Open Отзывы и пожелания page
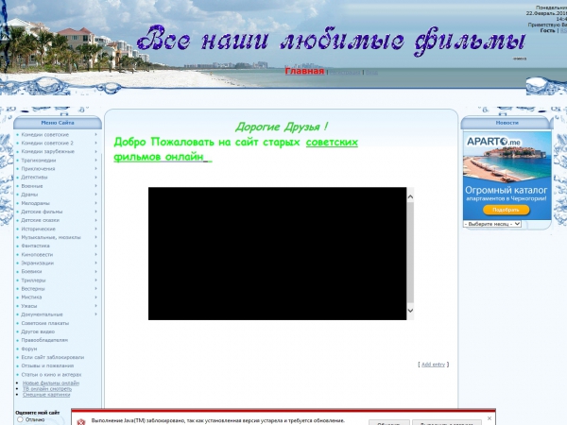Image resolution: width=567 pixels, height=425 pixels. click(47, 365)
